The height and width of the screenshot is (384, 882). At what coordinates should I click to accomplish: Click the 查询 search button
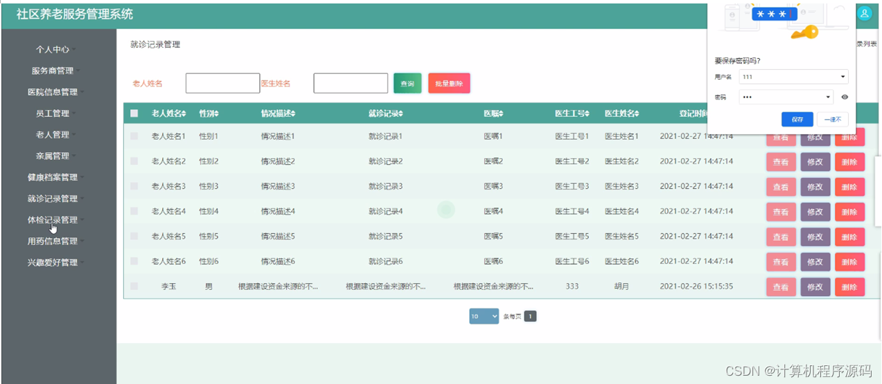click(x=407, y=83)
